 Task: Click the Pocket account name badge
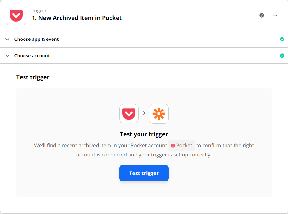pos(182,146)
